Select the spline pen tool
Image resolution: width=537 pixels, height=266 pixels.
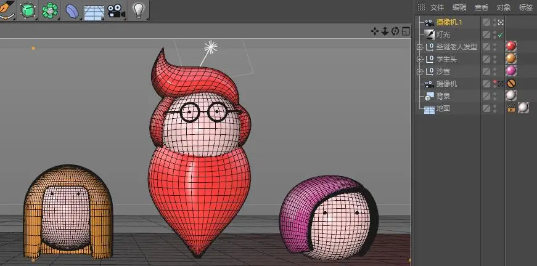[x=6, y=9]
